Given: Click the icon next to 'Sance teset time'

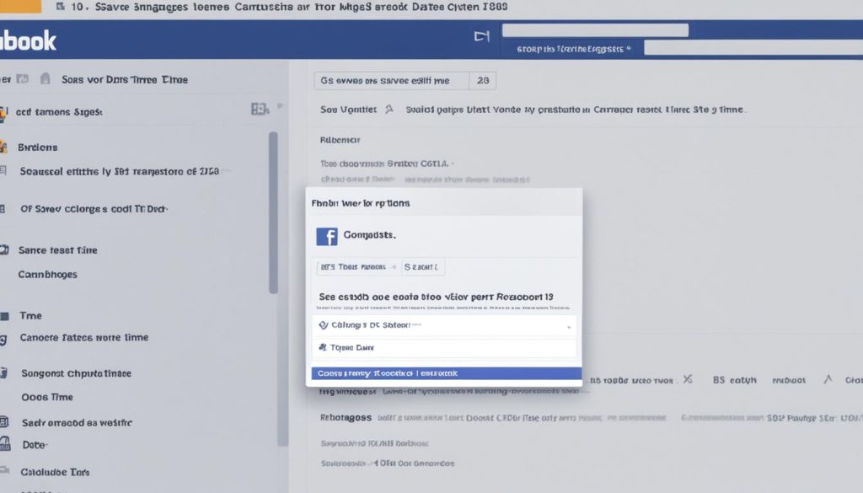Looking at the screenshot, I should tap(4, 250).
